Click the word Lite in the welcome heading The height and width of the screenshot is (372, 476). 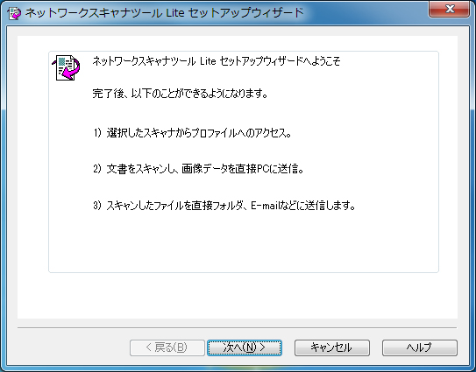tap(208, 61)
